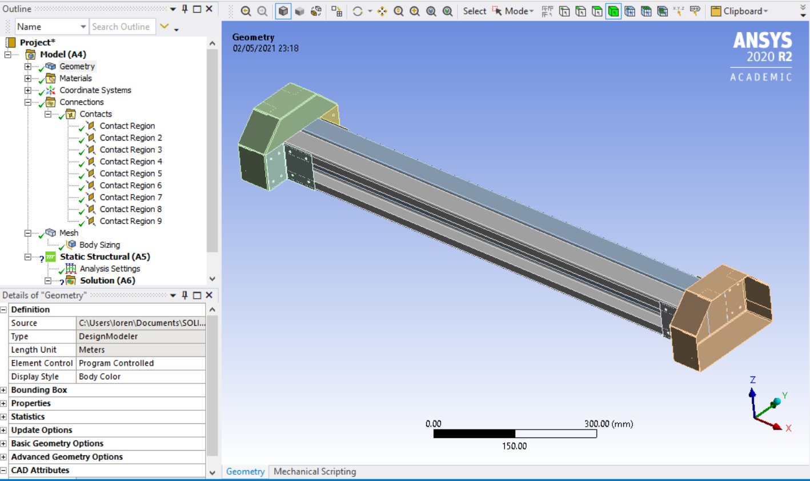Screen dimensions: 810x481
Task: Click the Analysis Settings item under Static Structural
Action: (x=110, y=268)
